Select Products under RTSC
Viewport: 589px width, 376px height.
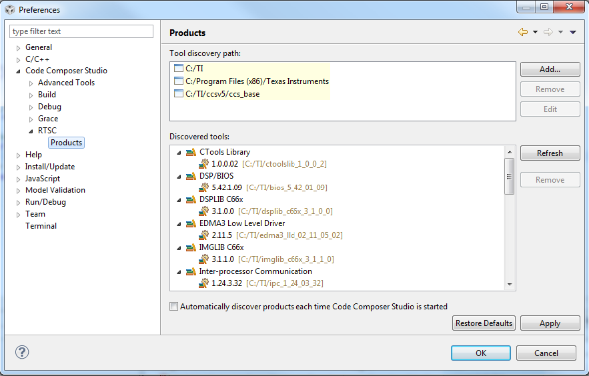(x=66, y=143)
